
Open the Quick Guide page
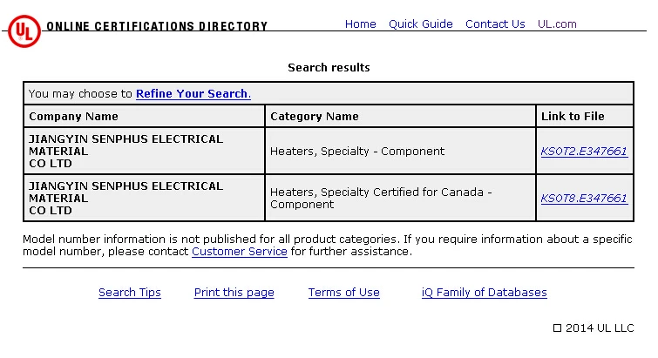421,24
